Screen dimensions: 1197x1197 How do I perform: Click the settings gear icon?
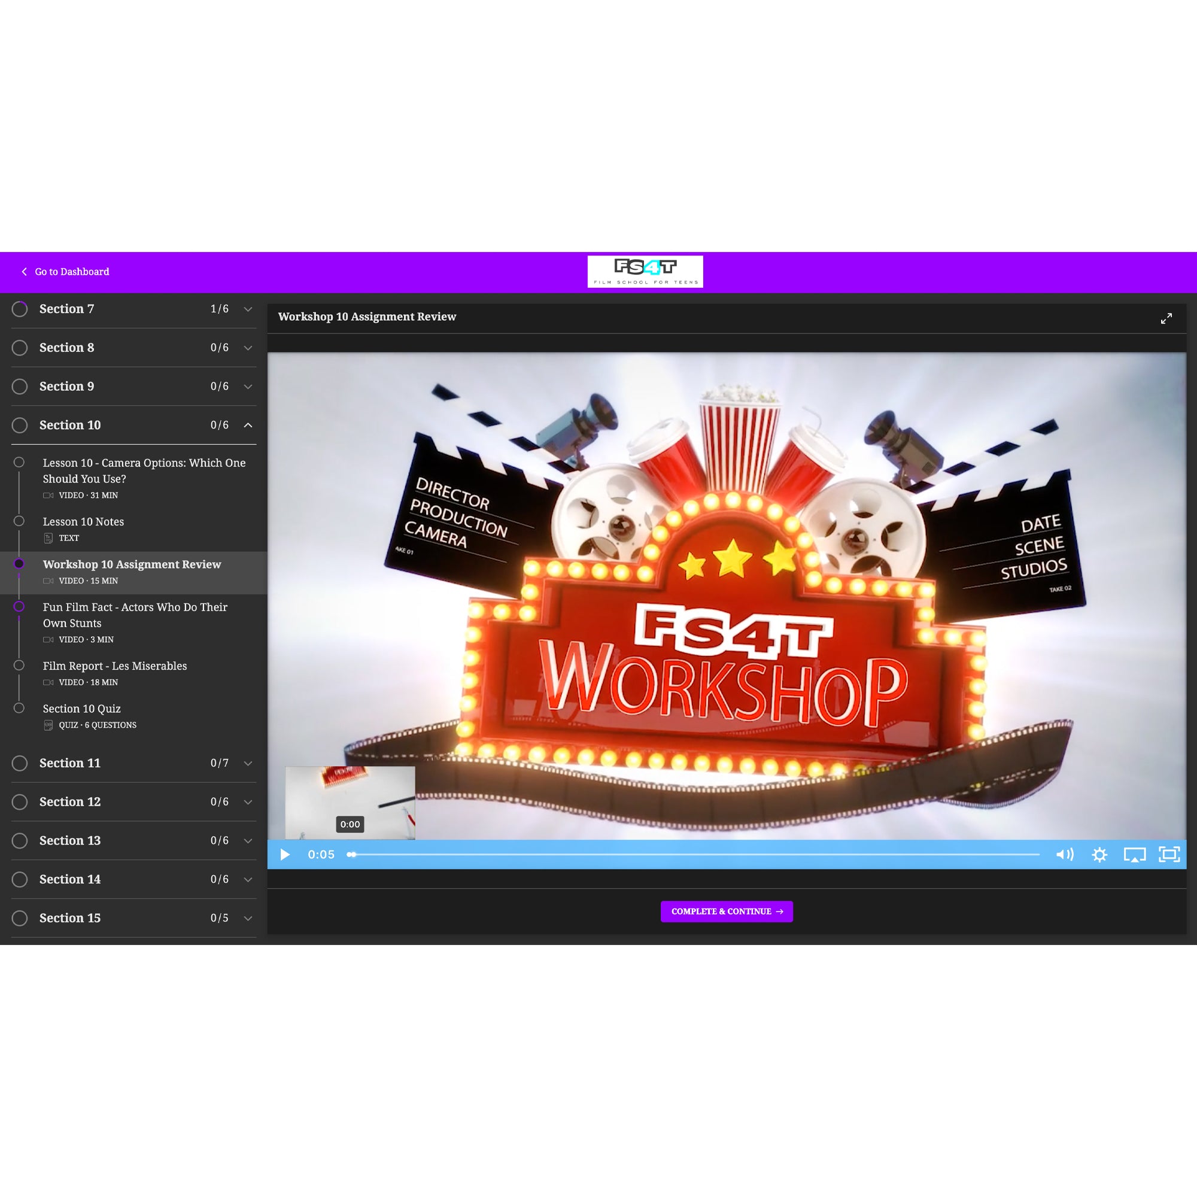pos(1099,854)
